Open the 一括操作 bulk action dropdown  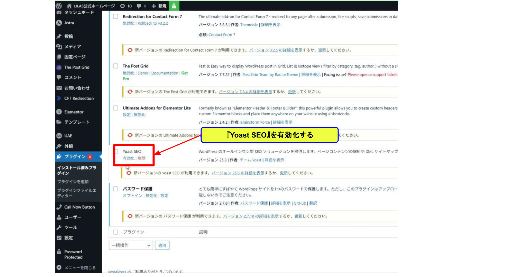point(131,245)
